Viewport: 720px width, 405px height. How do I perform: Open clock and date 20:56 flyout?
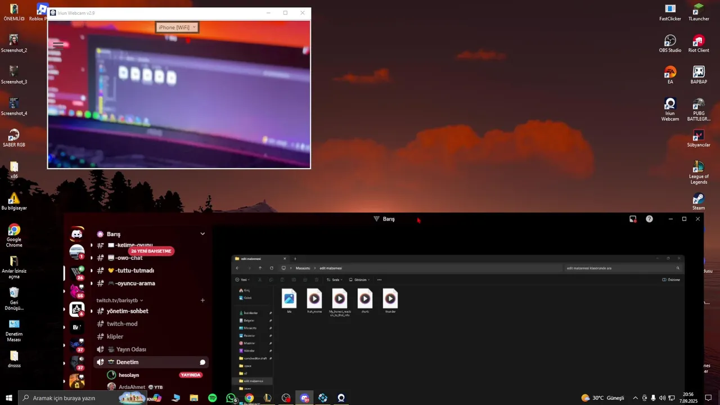(x=688, y=398)
